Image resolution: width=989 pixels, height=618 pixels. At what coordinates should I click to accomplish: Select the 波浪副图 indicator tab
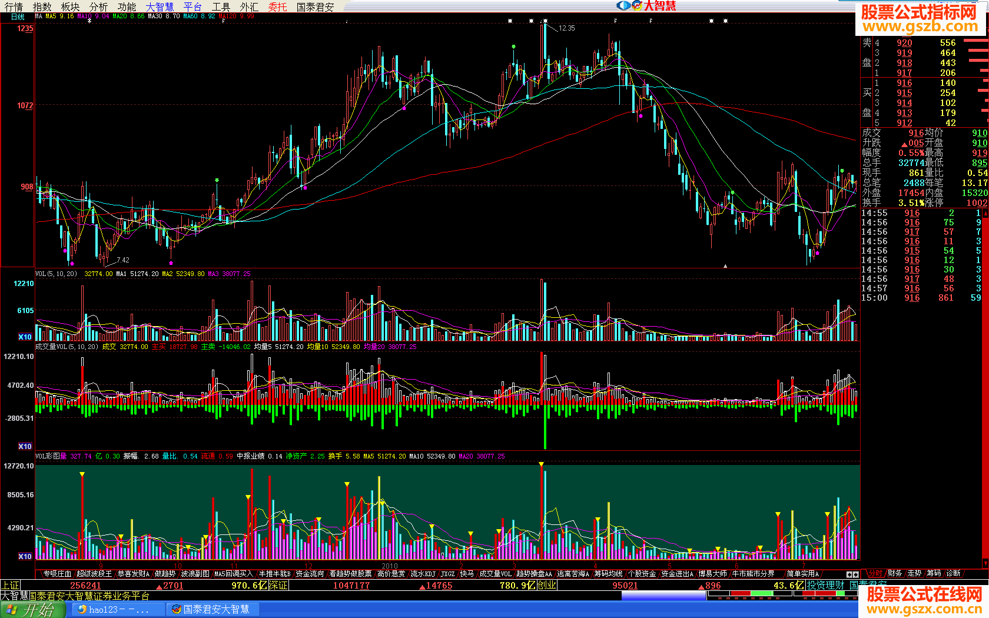tap(195, 573)
